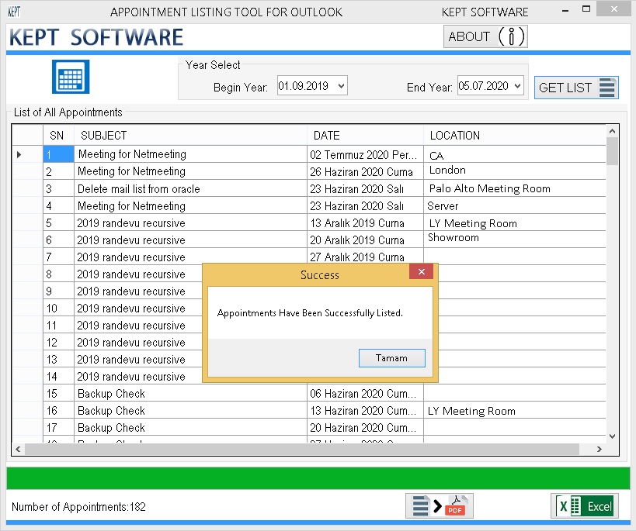Click 'Showroom' location cell
The image size is (636, 531).
pos(515,240)
